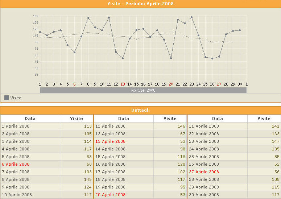Click the 28 Aprile 2008 date cell

pyautogui.click(x=218, y=179)
